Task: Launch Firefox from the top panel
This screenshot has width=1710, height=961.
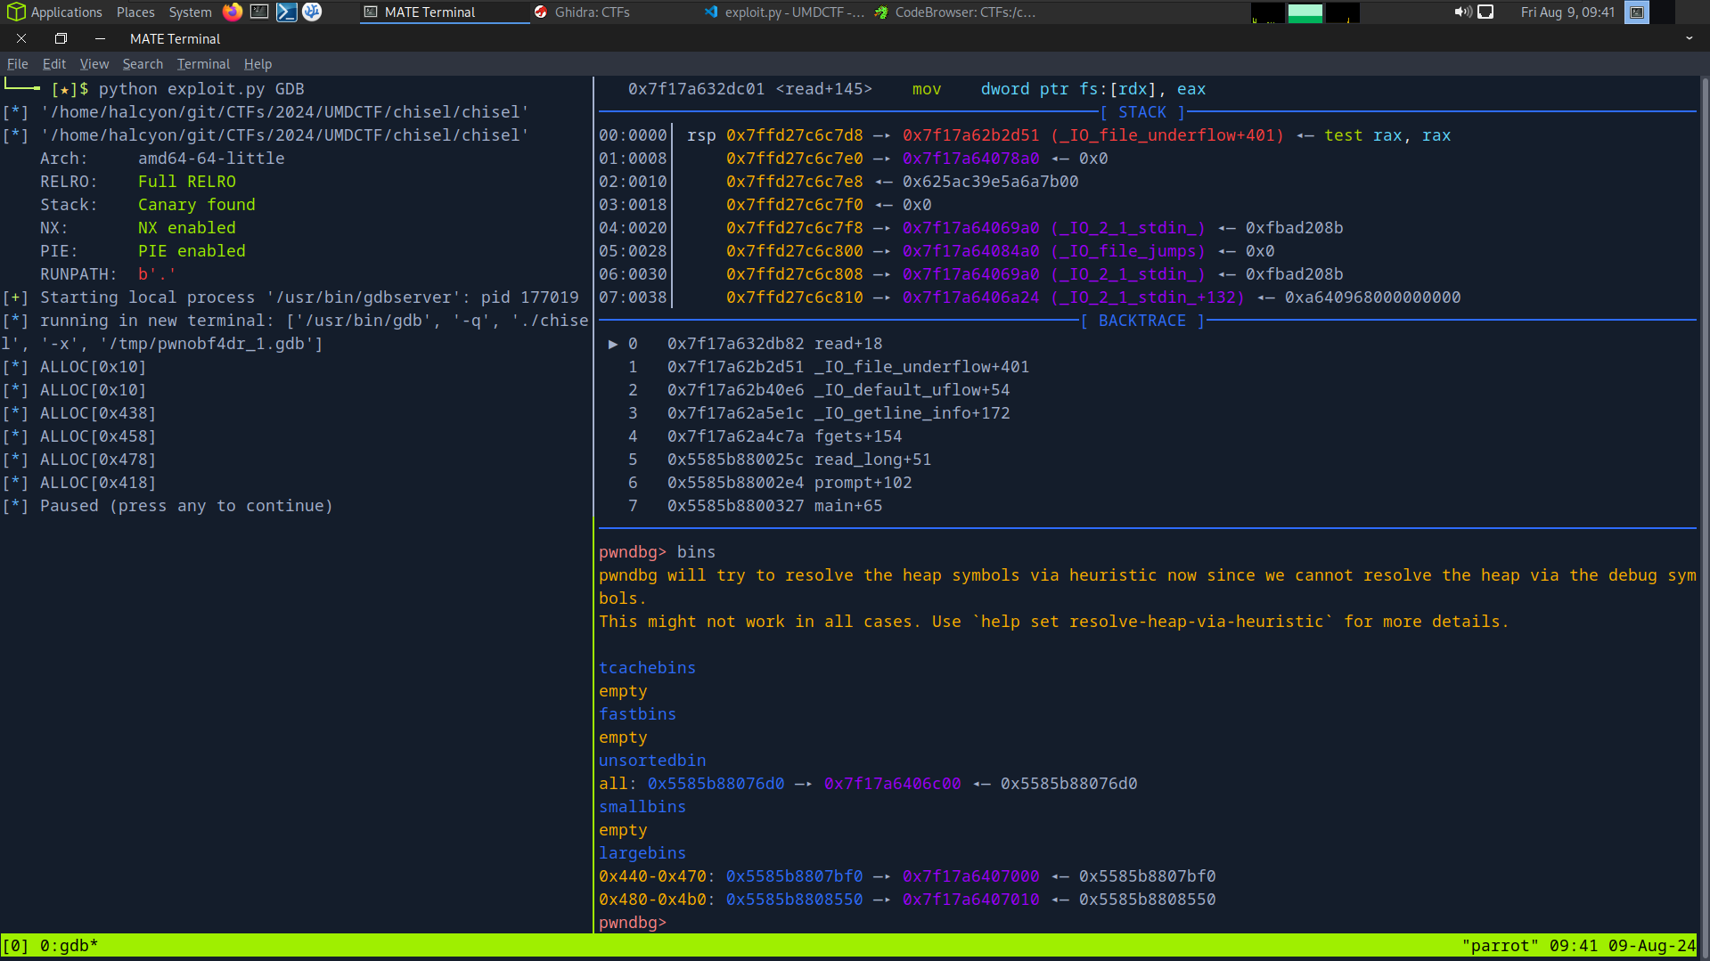Action: [233, 12]
